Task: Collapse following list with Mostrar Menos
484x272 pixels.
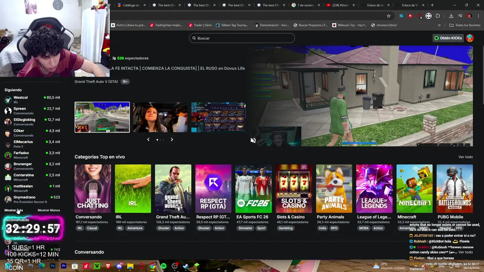Action: pyautogui.click(x=49, y=210)
